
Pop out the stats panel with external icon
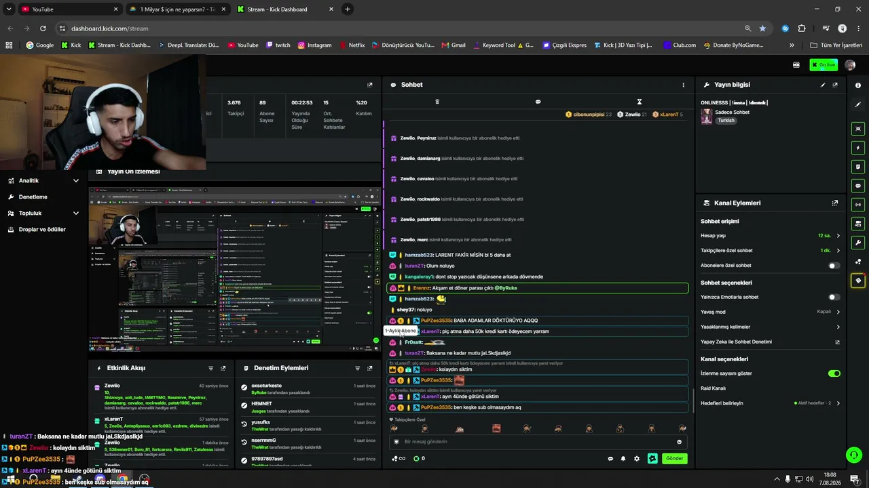pos(369,85)
